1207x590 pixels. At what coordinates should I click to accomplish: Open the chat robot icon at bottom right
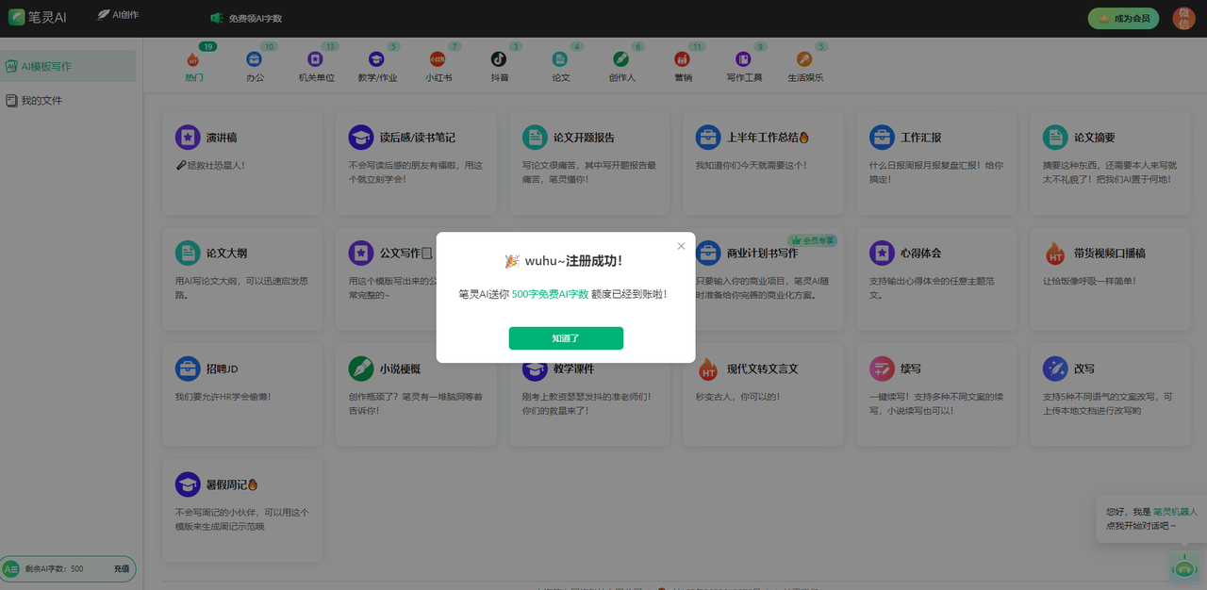tap(1184, 566)
